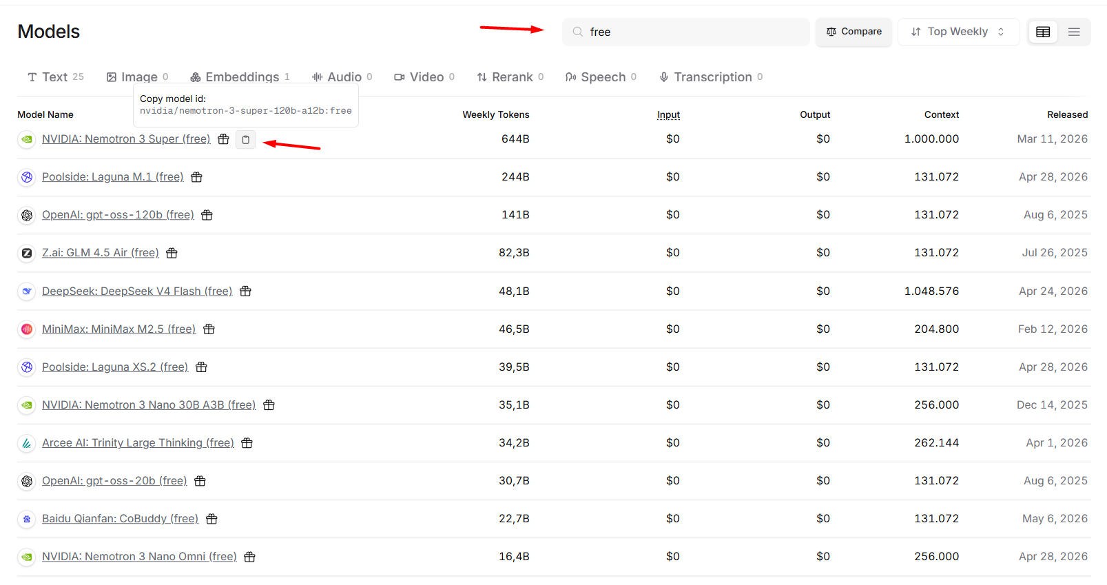This screenshot has height=585, width=1107.
Task: Open OpenAI: gpt-oss-120b (free) link
Action: pos(118,215)
